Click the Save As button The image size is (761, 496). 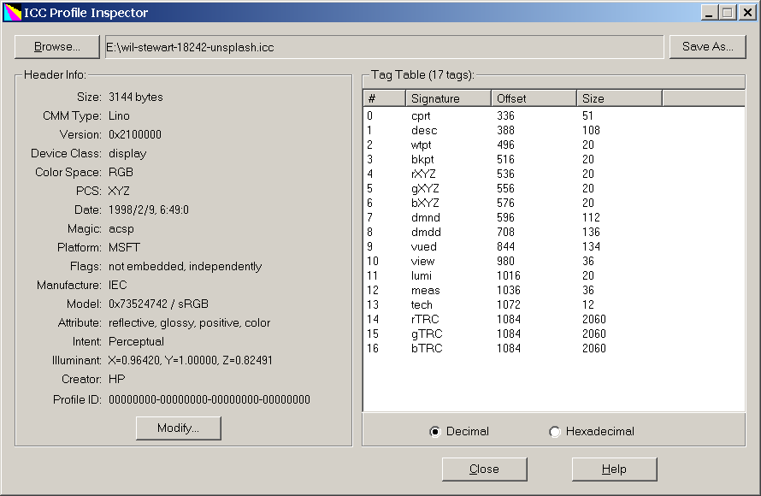707,47
